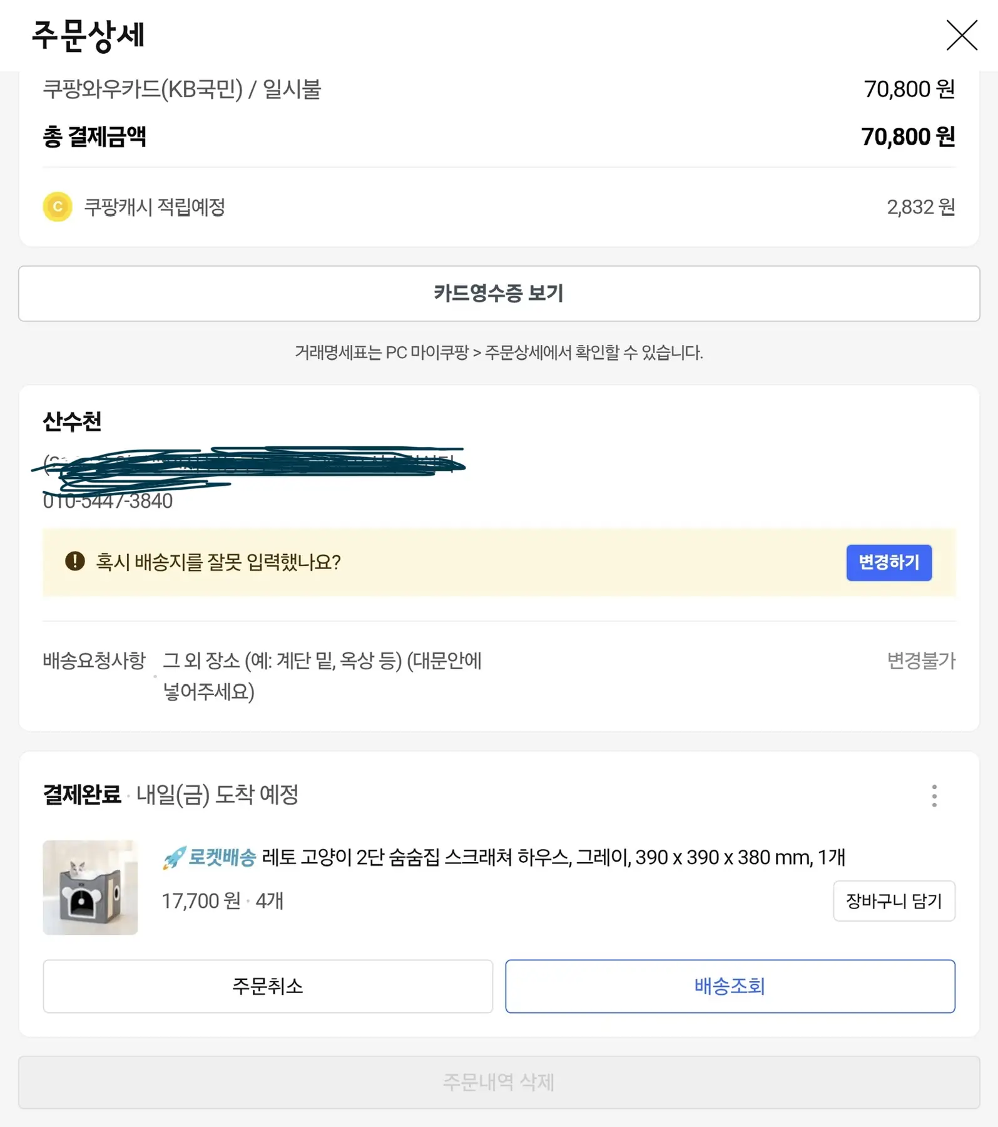This screenshot has height=1127, width=998.
Task: Click the 거래명세표 notice text
Action: coord(499,353)
